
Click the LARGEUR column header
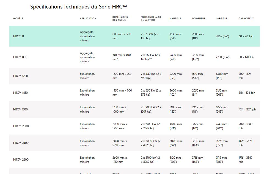click(221, 19)
